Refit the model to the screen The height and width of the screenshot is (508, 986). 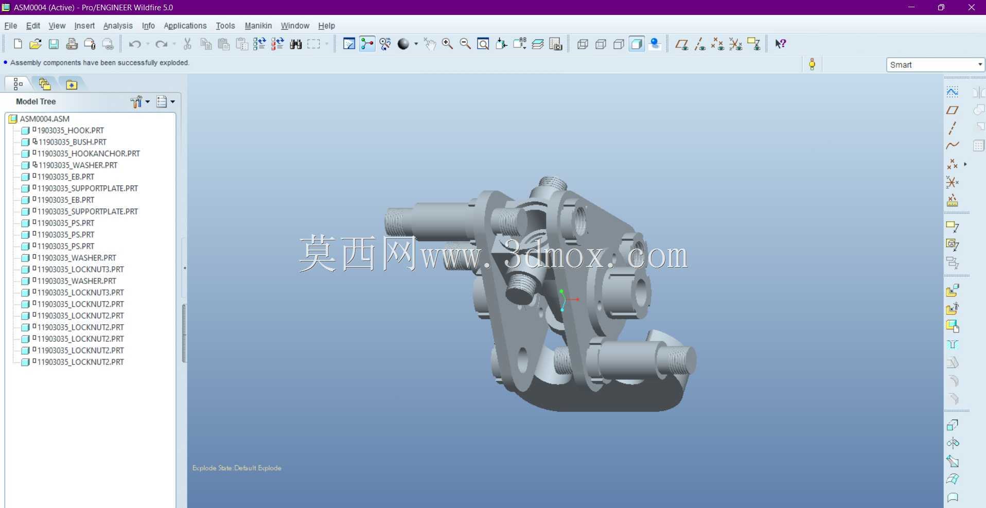tap(483, 44)
